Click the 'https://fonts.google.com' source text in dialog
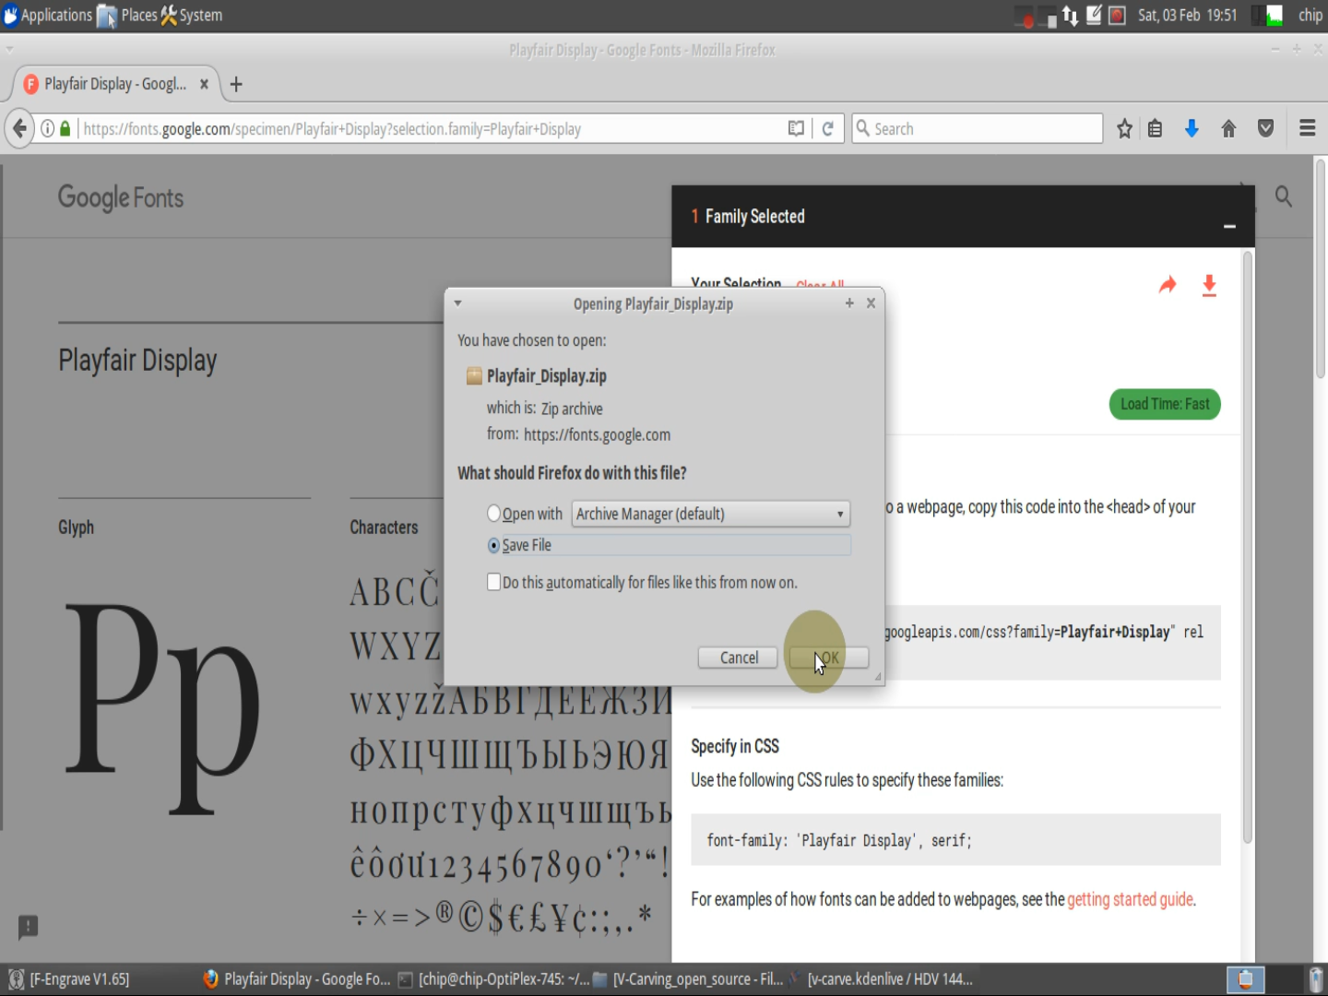The width and height of the screenshot is (1328, 996). pyautogui.click(x=598, y=435)
